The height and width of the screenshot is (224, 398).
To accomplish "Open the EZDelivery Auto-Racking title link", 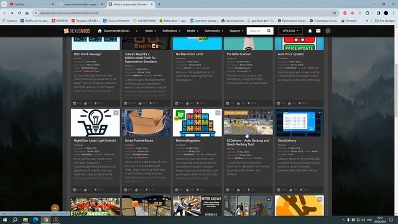I will click(248, 142).
